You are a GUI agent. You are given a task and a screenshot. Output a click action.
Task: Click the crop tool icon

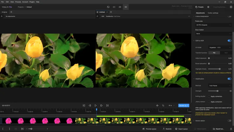coord(163,105)
